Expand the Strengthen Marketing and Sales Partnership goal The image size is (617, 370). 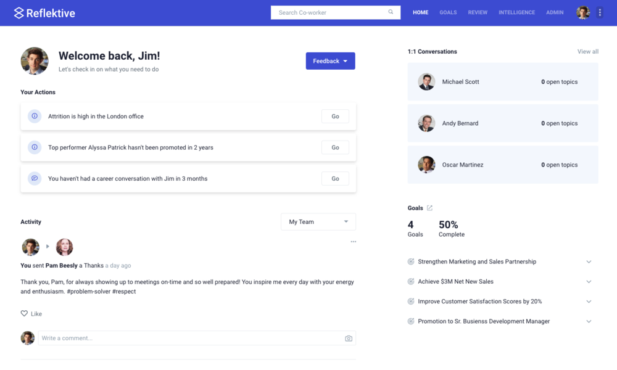click(587, 261)
